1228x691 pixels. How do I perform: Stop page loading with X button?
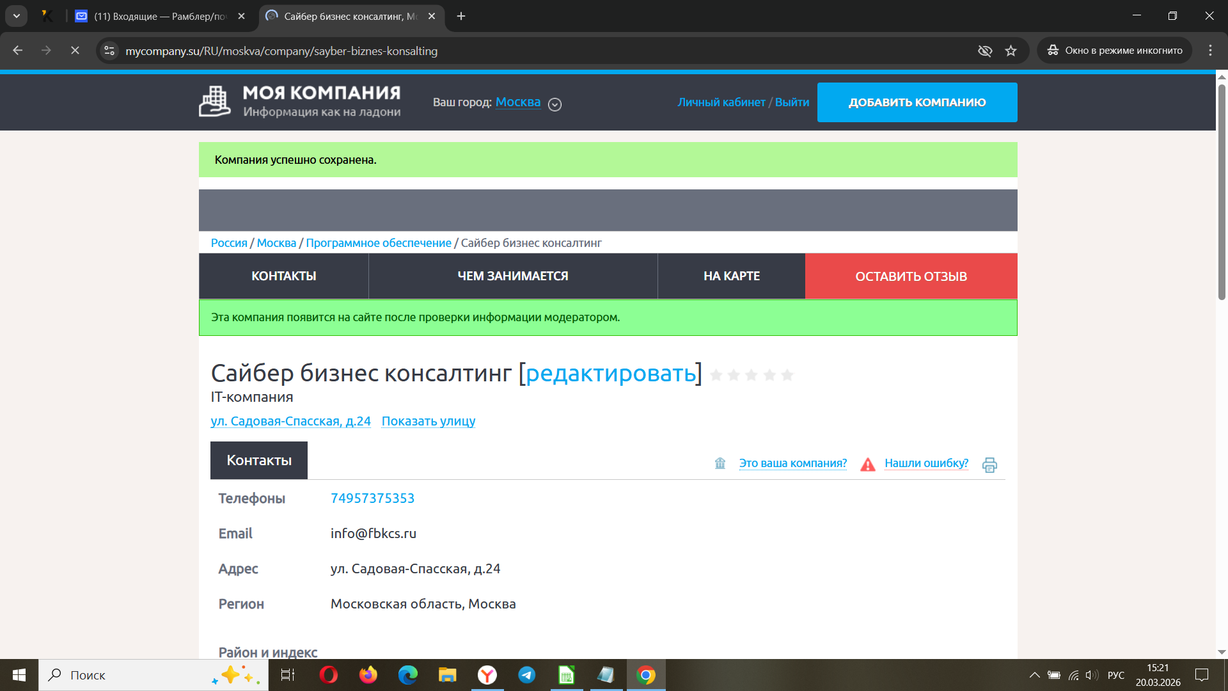75,51
